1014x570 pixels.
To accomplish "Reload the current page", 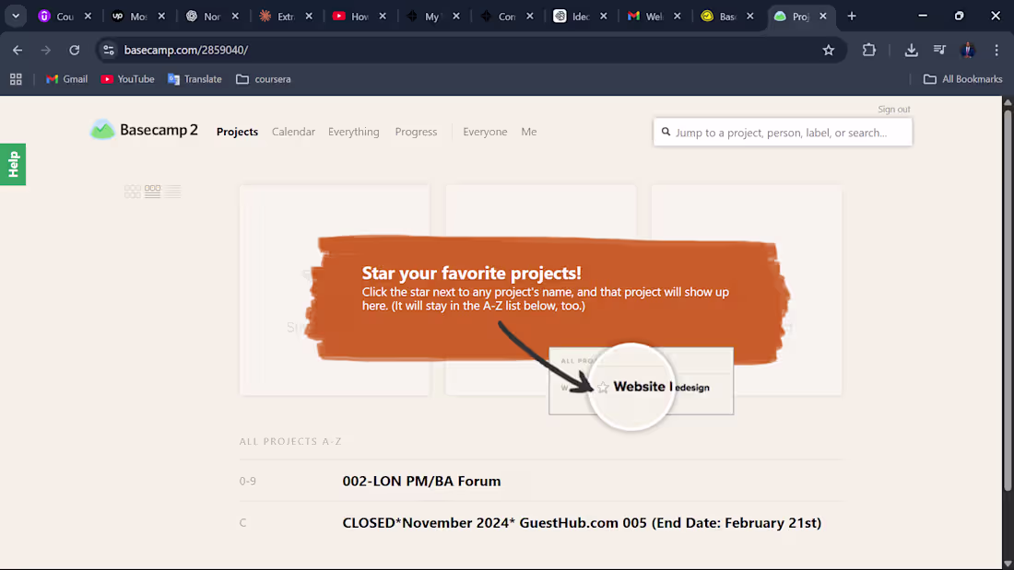I will coord(75,50).
